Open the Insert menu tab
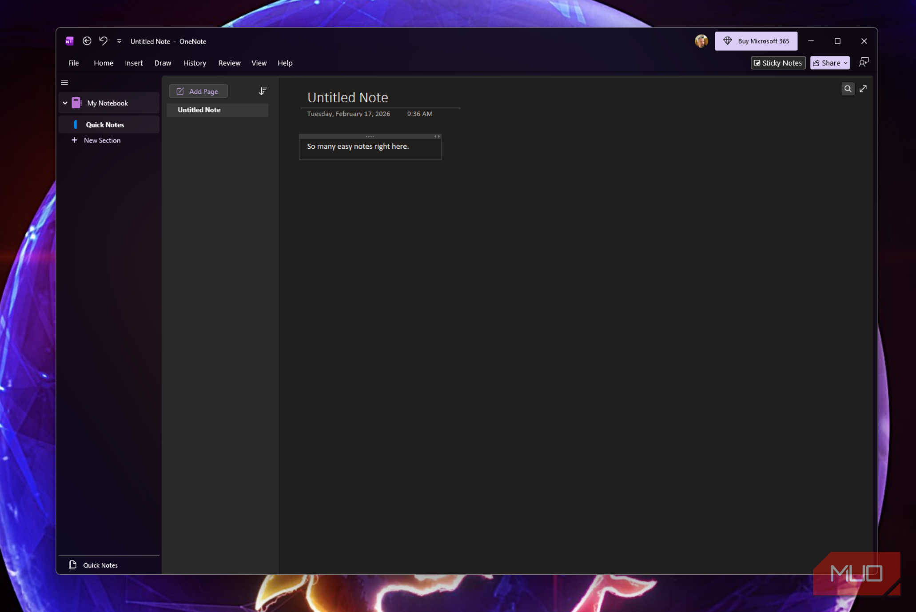The height and width of the screenshot is (612, 916). (134, 63)
